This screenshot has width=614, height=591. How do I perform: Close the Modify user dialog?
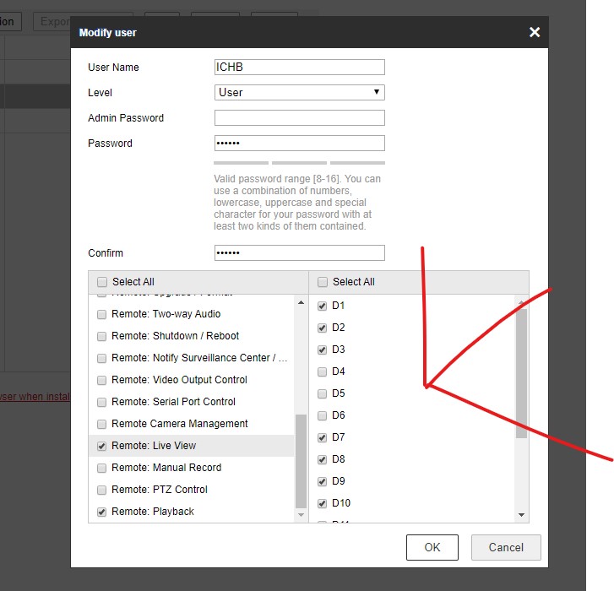coord(534,32)
